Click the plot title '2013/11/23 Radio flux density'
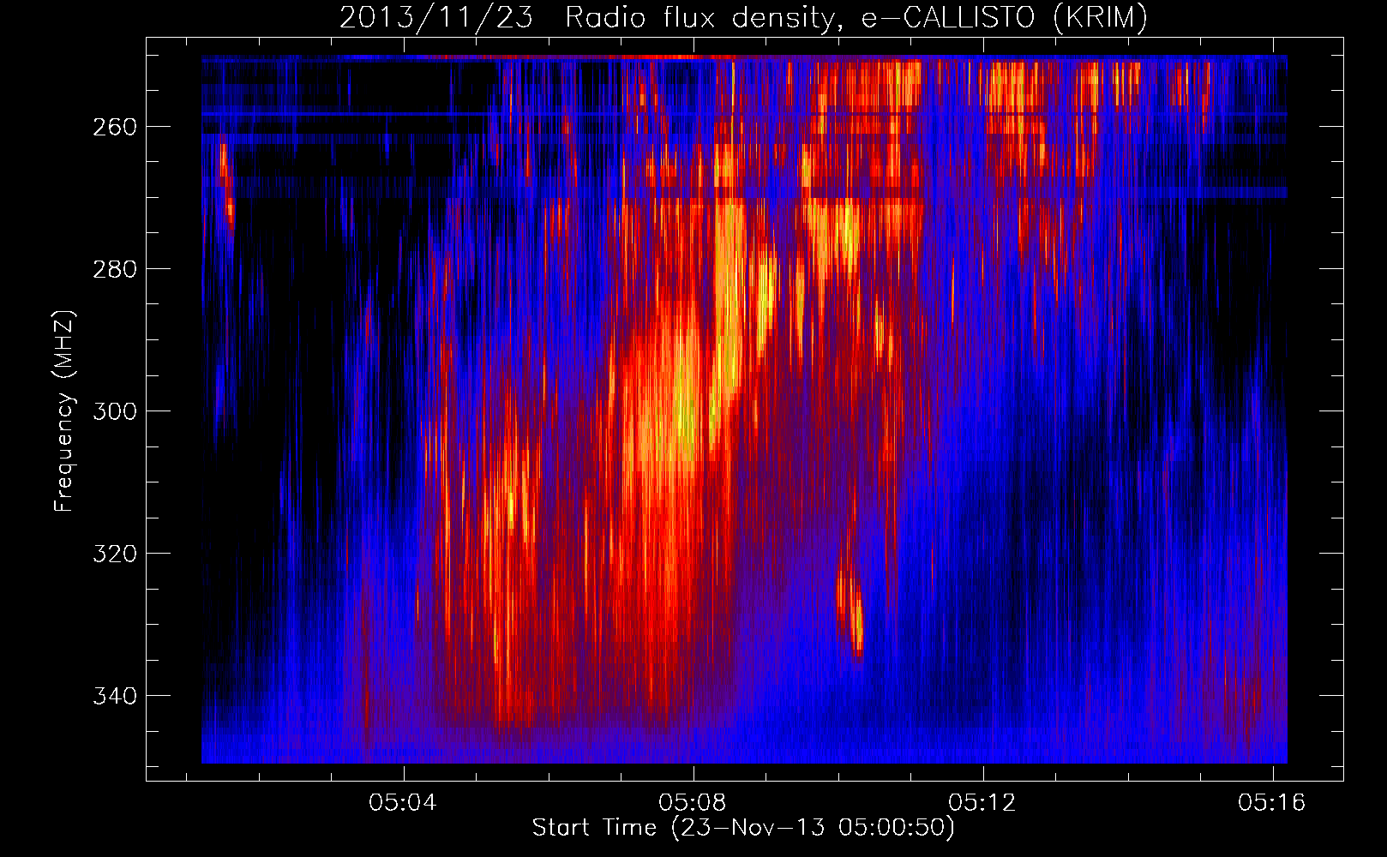The height and width of the screenshot is (857, 1387). 743,18
